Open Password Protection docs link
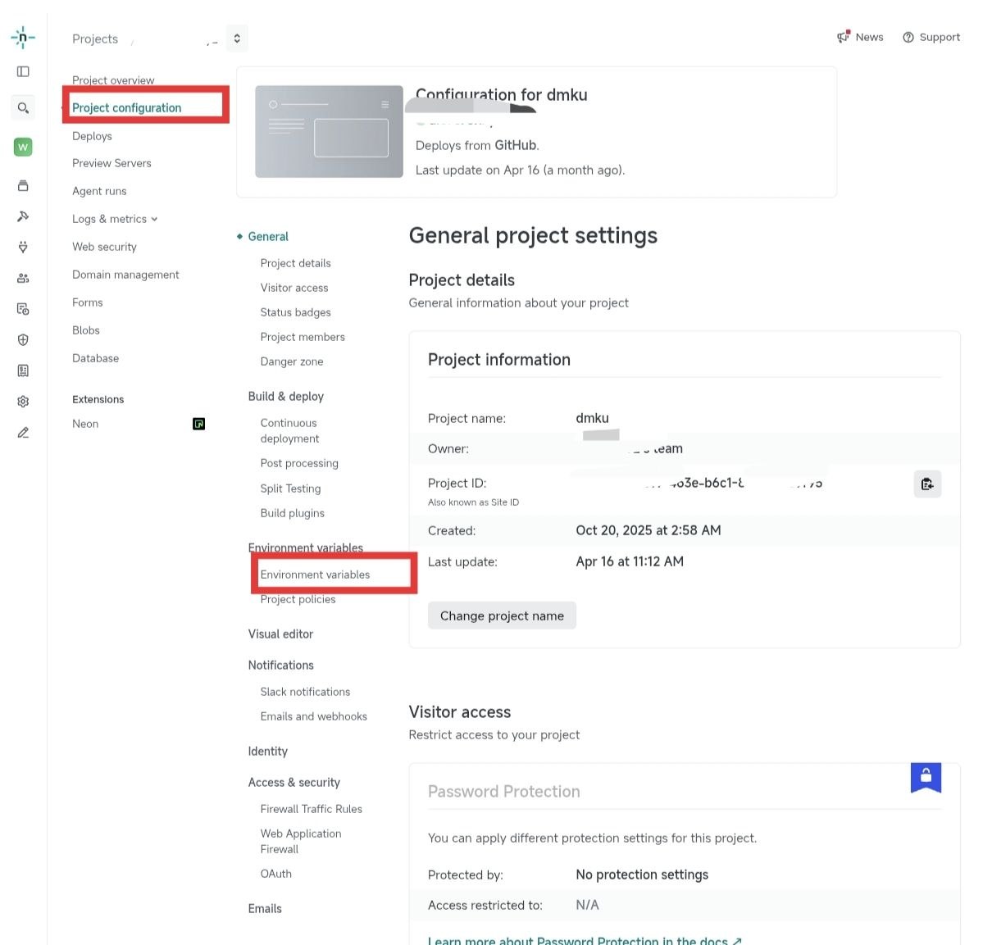The image size is (983, 945). click(x=585, y=940)
